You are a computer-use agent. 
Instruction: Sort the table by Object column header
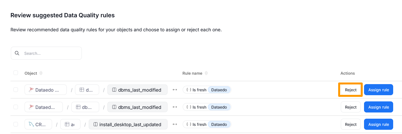(31, 73)
